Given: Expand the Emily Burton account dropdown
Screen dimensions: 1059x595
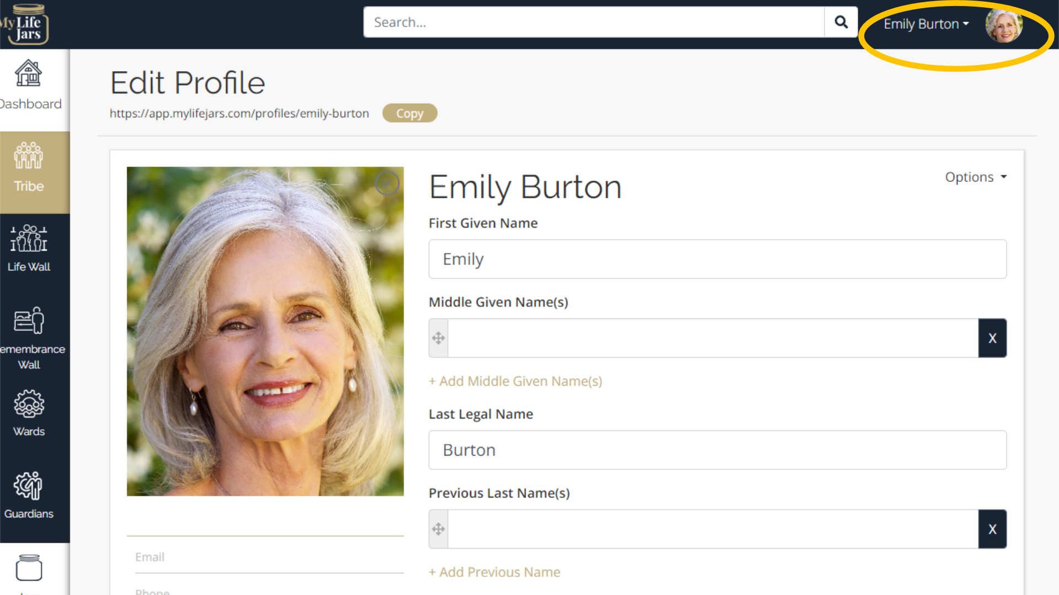Looking at the screenshot, I should pyautogui.click(x=926, y=24).
